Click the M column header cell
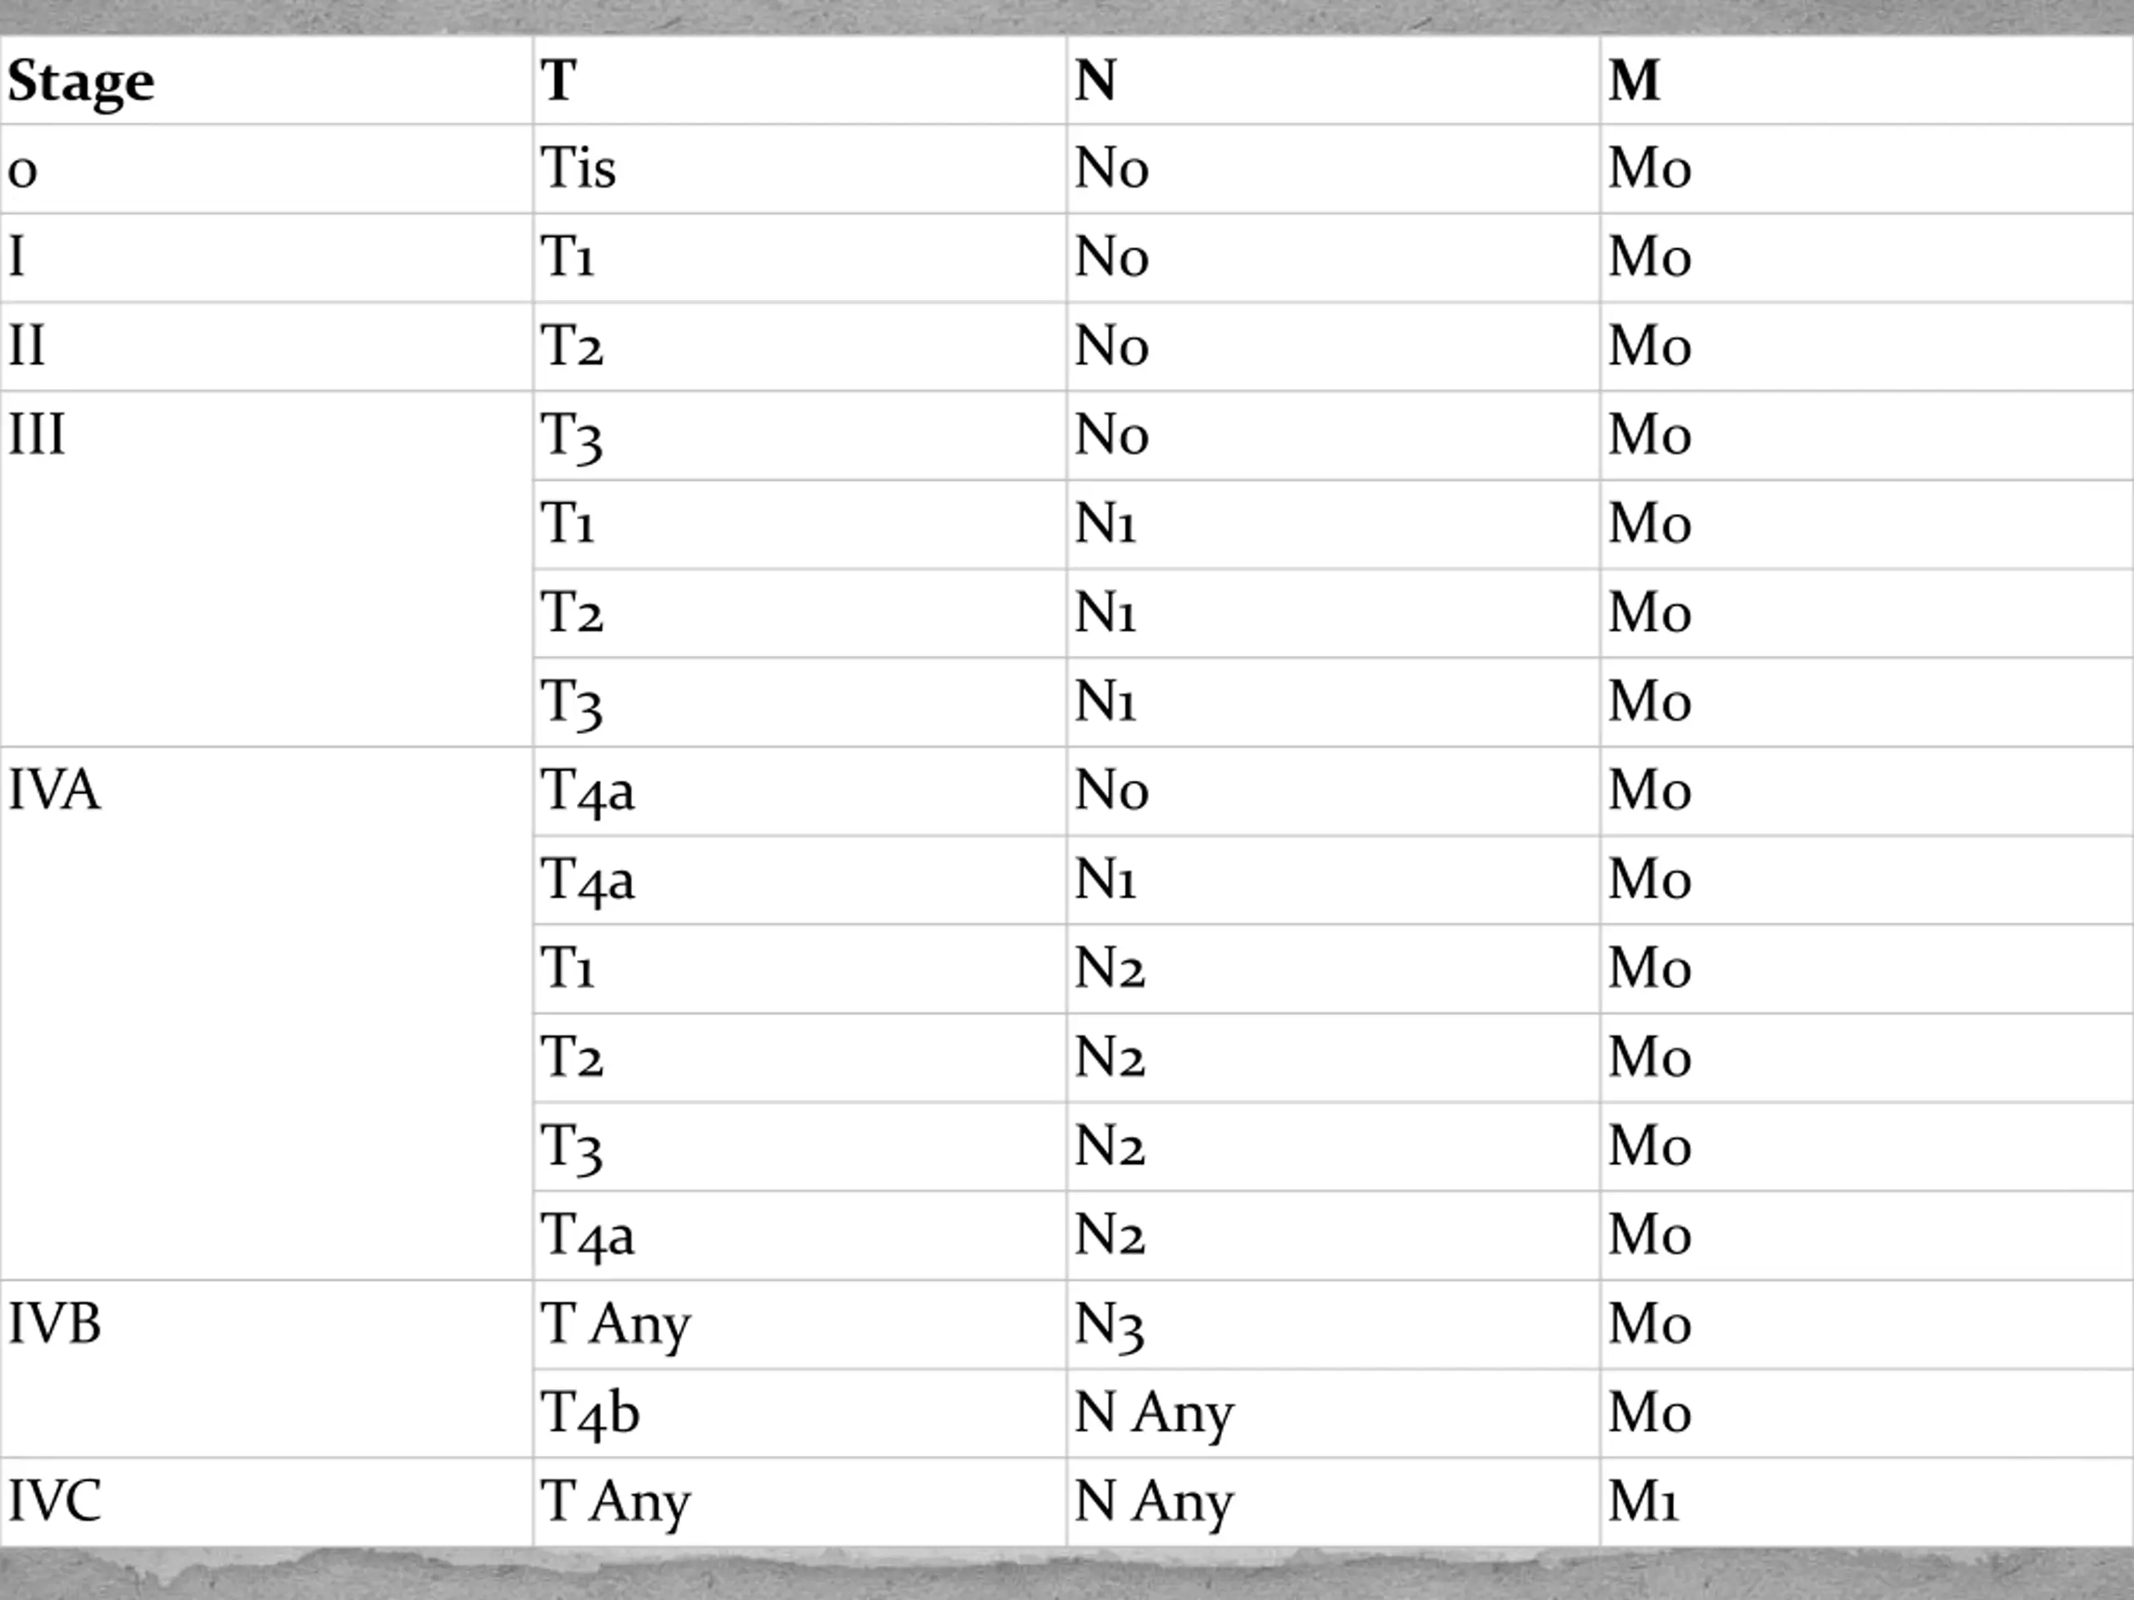Screen dimensions: 2134x1600 pyautogui.click(x=1866, y=80)
